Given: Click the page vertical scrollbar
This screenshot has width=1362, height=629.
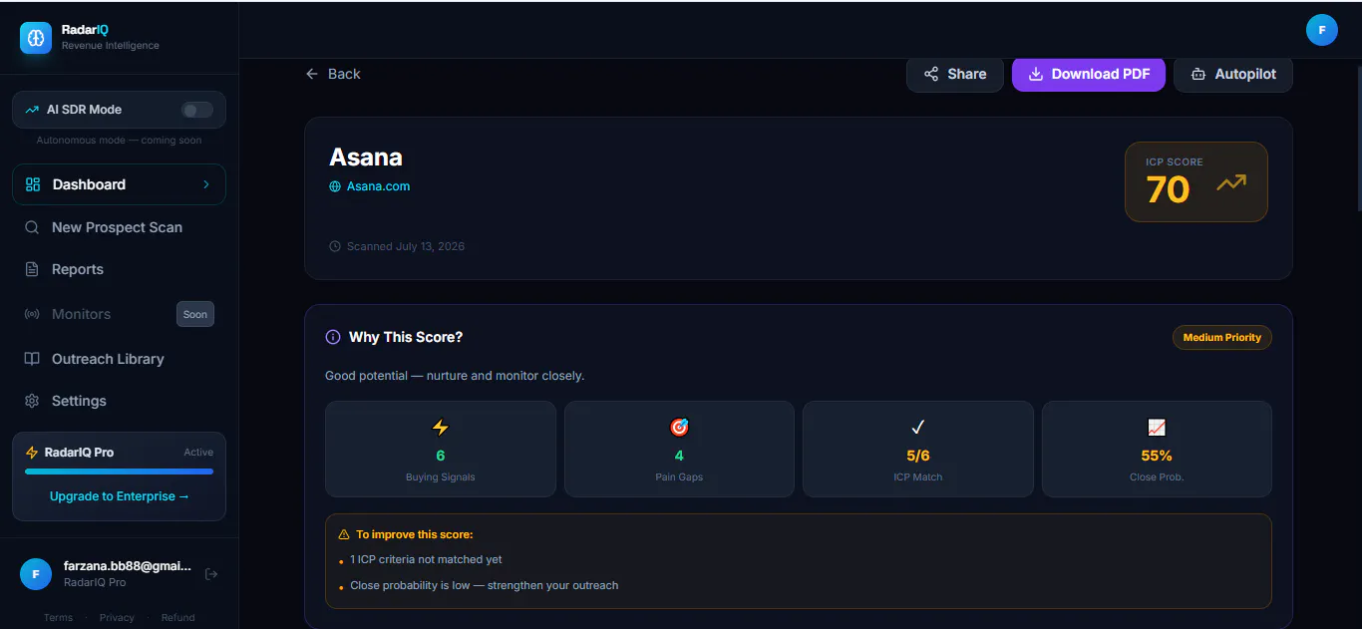Looking at the screenshot, I should pos(1358,136).
